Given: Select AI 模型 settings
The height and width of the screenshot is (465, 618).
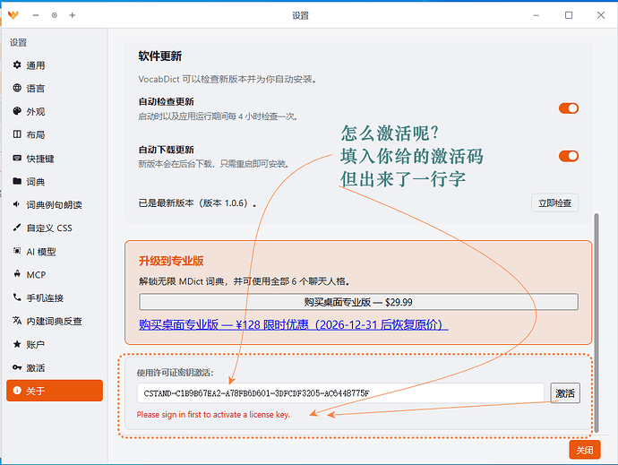Looking at the screenshot, I should [55, 252].
